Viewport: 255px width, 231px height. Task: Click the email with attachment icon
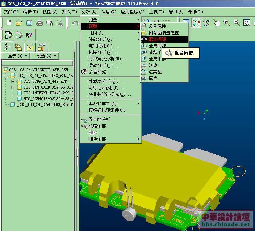click(50, 23)
